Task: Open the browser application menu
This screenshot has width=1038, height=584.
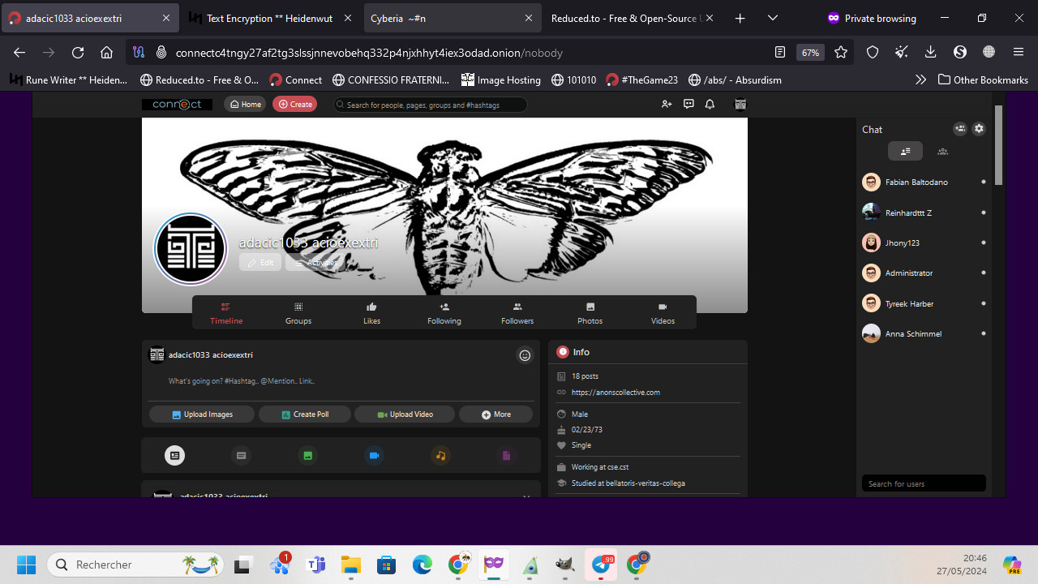Action: click(1019, 52)
